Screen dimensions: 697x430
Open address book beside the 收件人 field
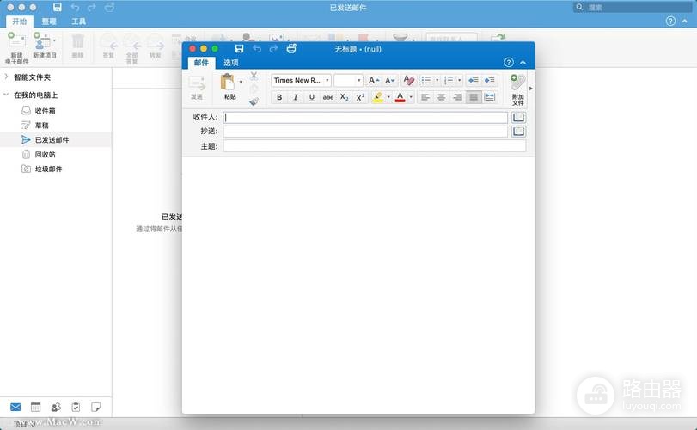click(518, 118)
